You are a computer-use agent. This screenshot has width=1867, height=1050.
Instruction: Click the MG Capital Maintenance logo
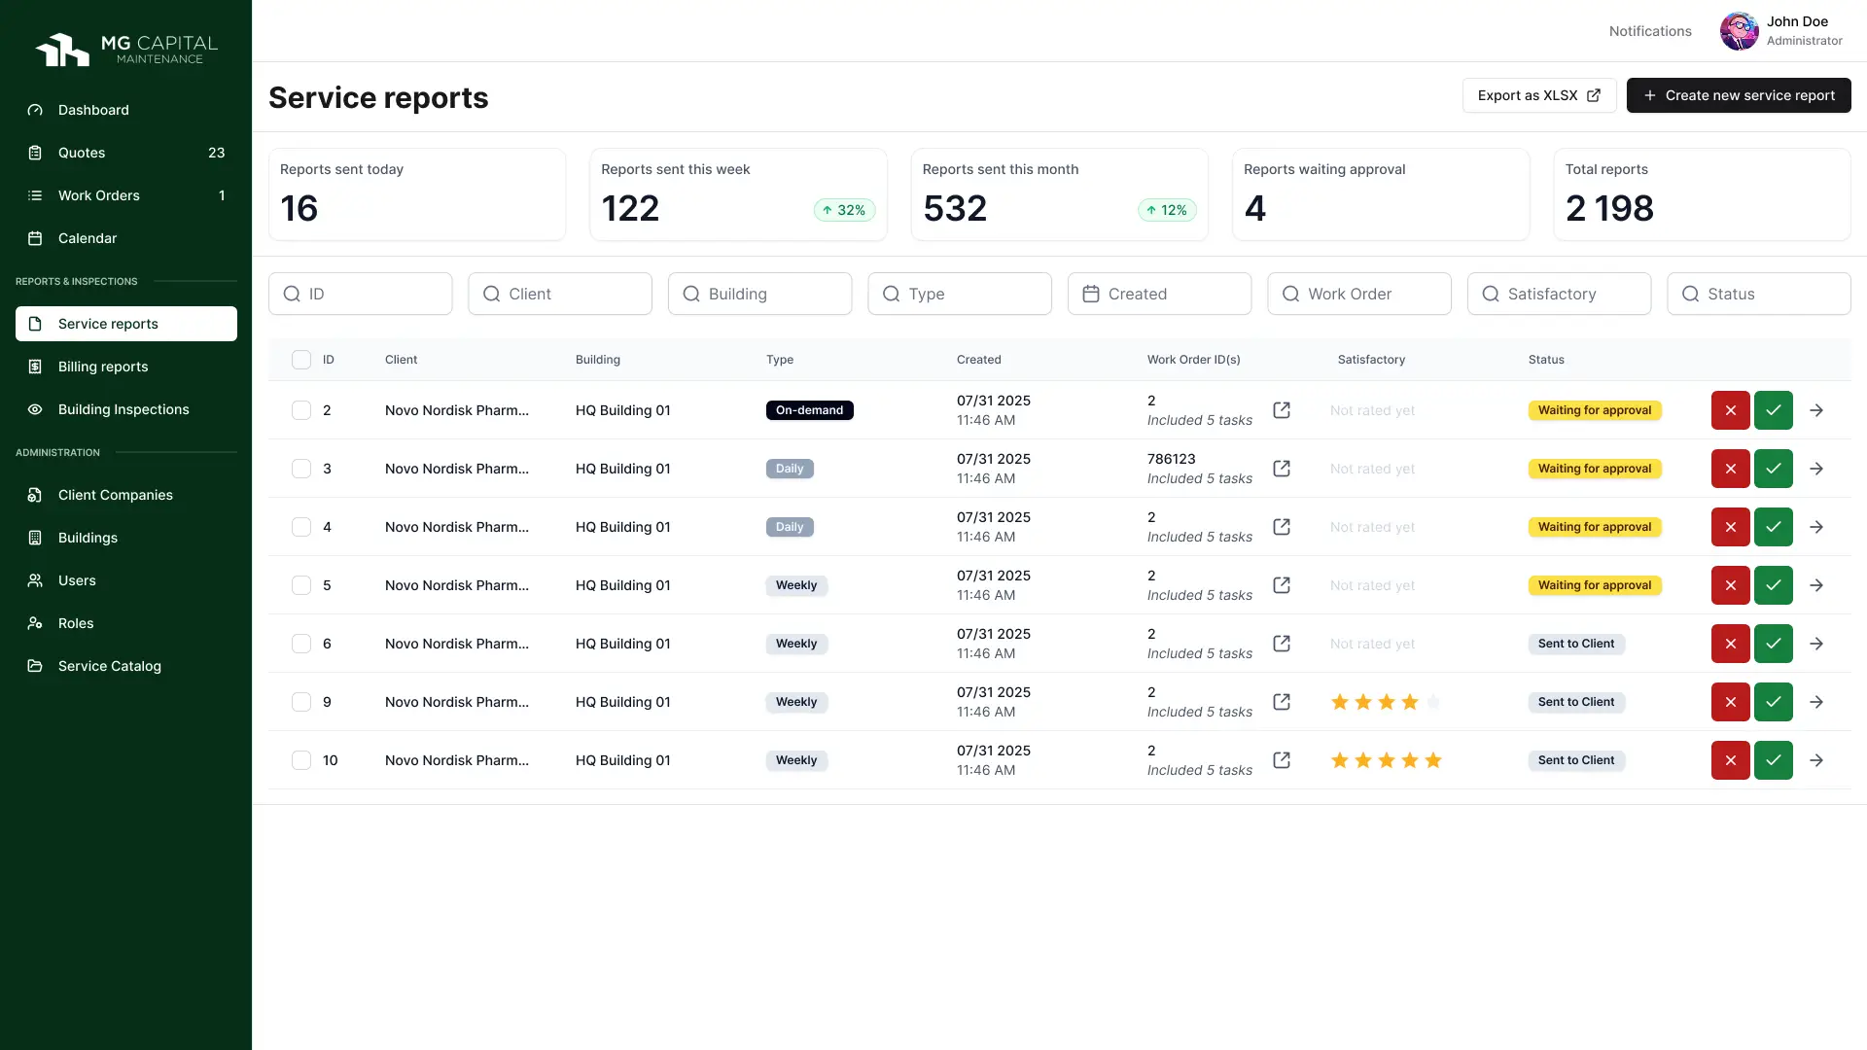pyautogui.click(x=126, y=49)
